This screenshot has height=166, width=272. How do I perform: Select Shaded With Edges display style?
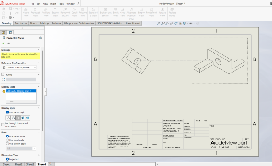(23, 118)
